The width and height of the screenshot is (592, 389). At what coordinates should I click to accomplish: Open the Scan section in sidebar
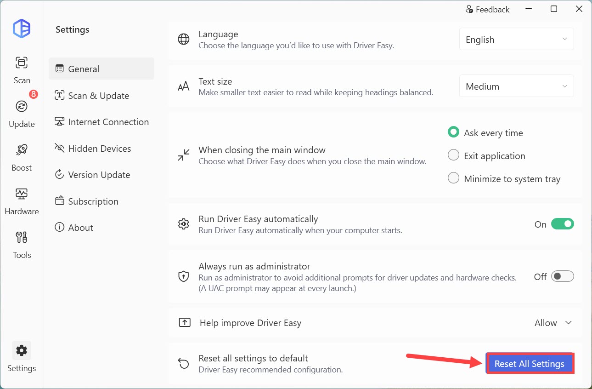[22, 70]
